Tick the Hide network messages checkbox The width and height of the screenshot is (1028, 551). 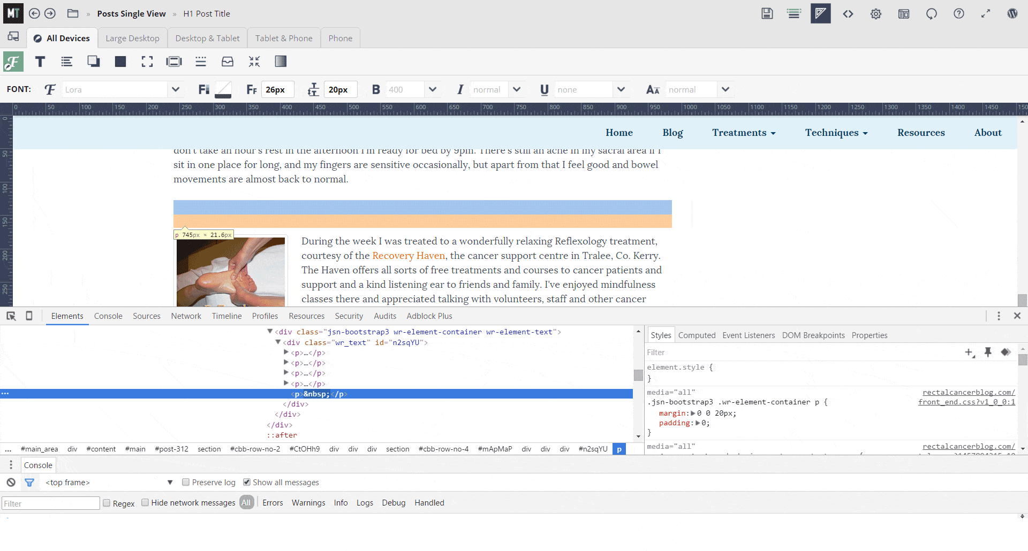(x=145, y=503)
